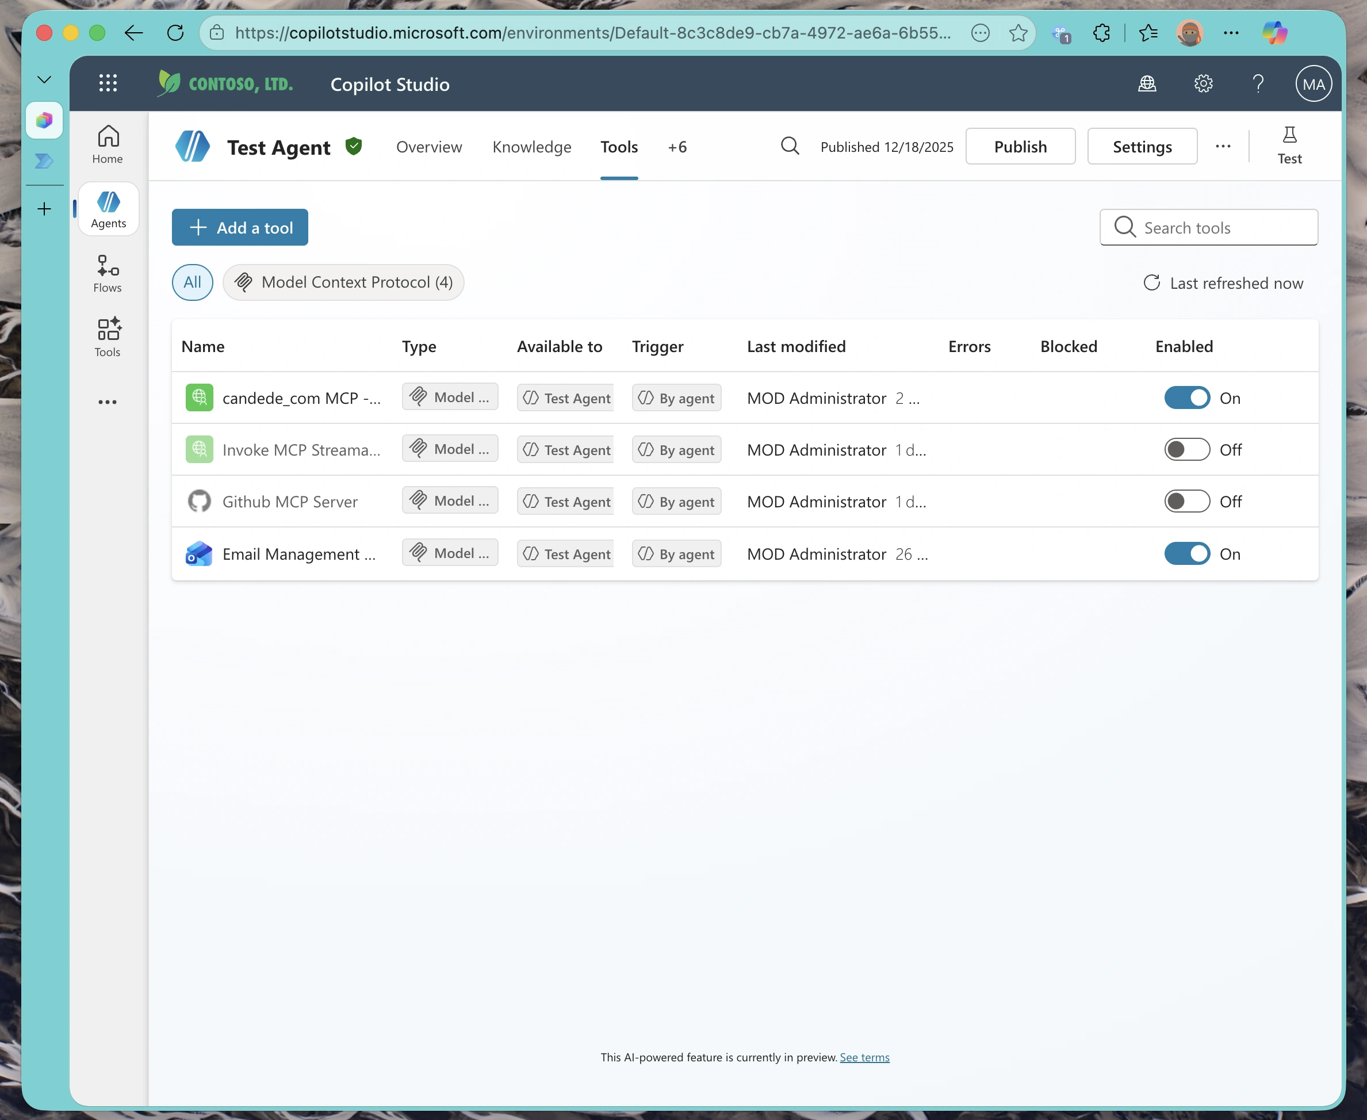Click the Publish button
Viewport: 1367px width, 1120px height.
pos(1020,147)
